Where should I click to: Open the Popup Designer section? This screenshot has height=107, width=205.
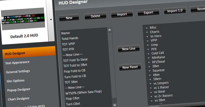coord(19,90)
